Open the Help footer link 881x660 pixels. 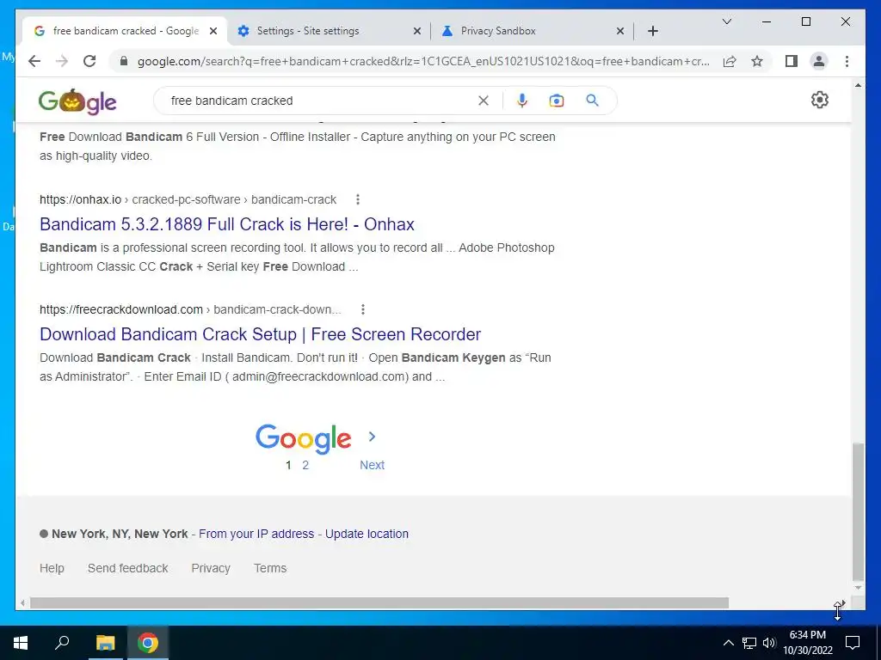pos(52,568)
